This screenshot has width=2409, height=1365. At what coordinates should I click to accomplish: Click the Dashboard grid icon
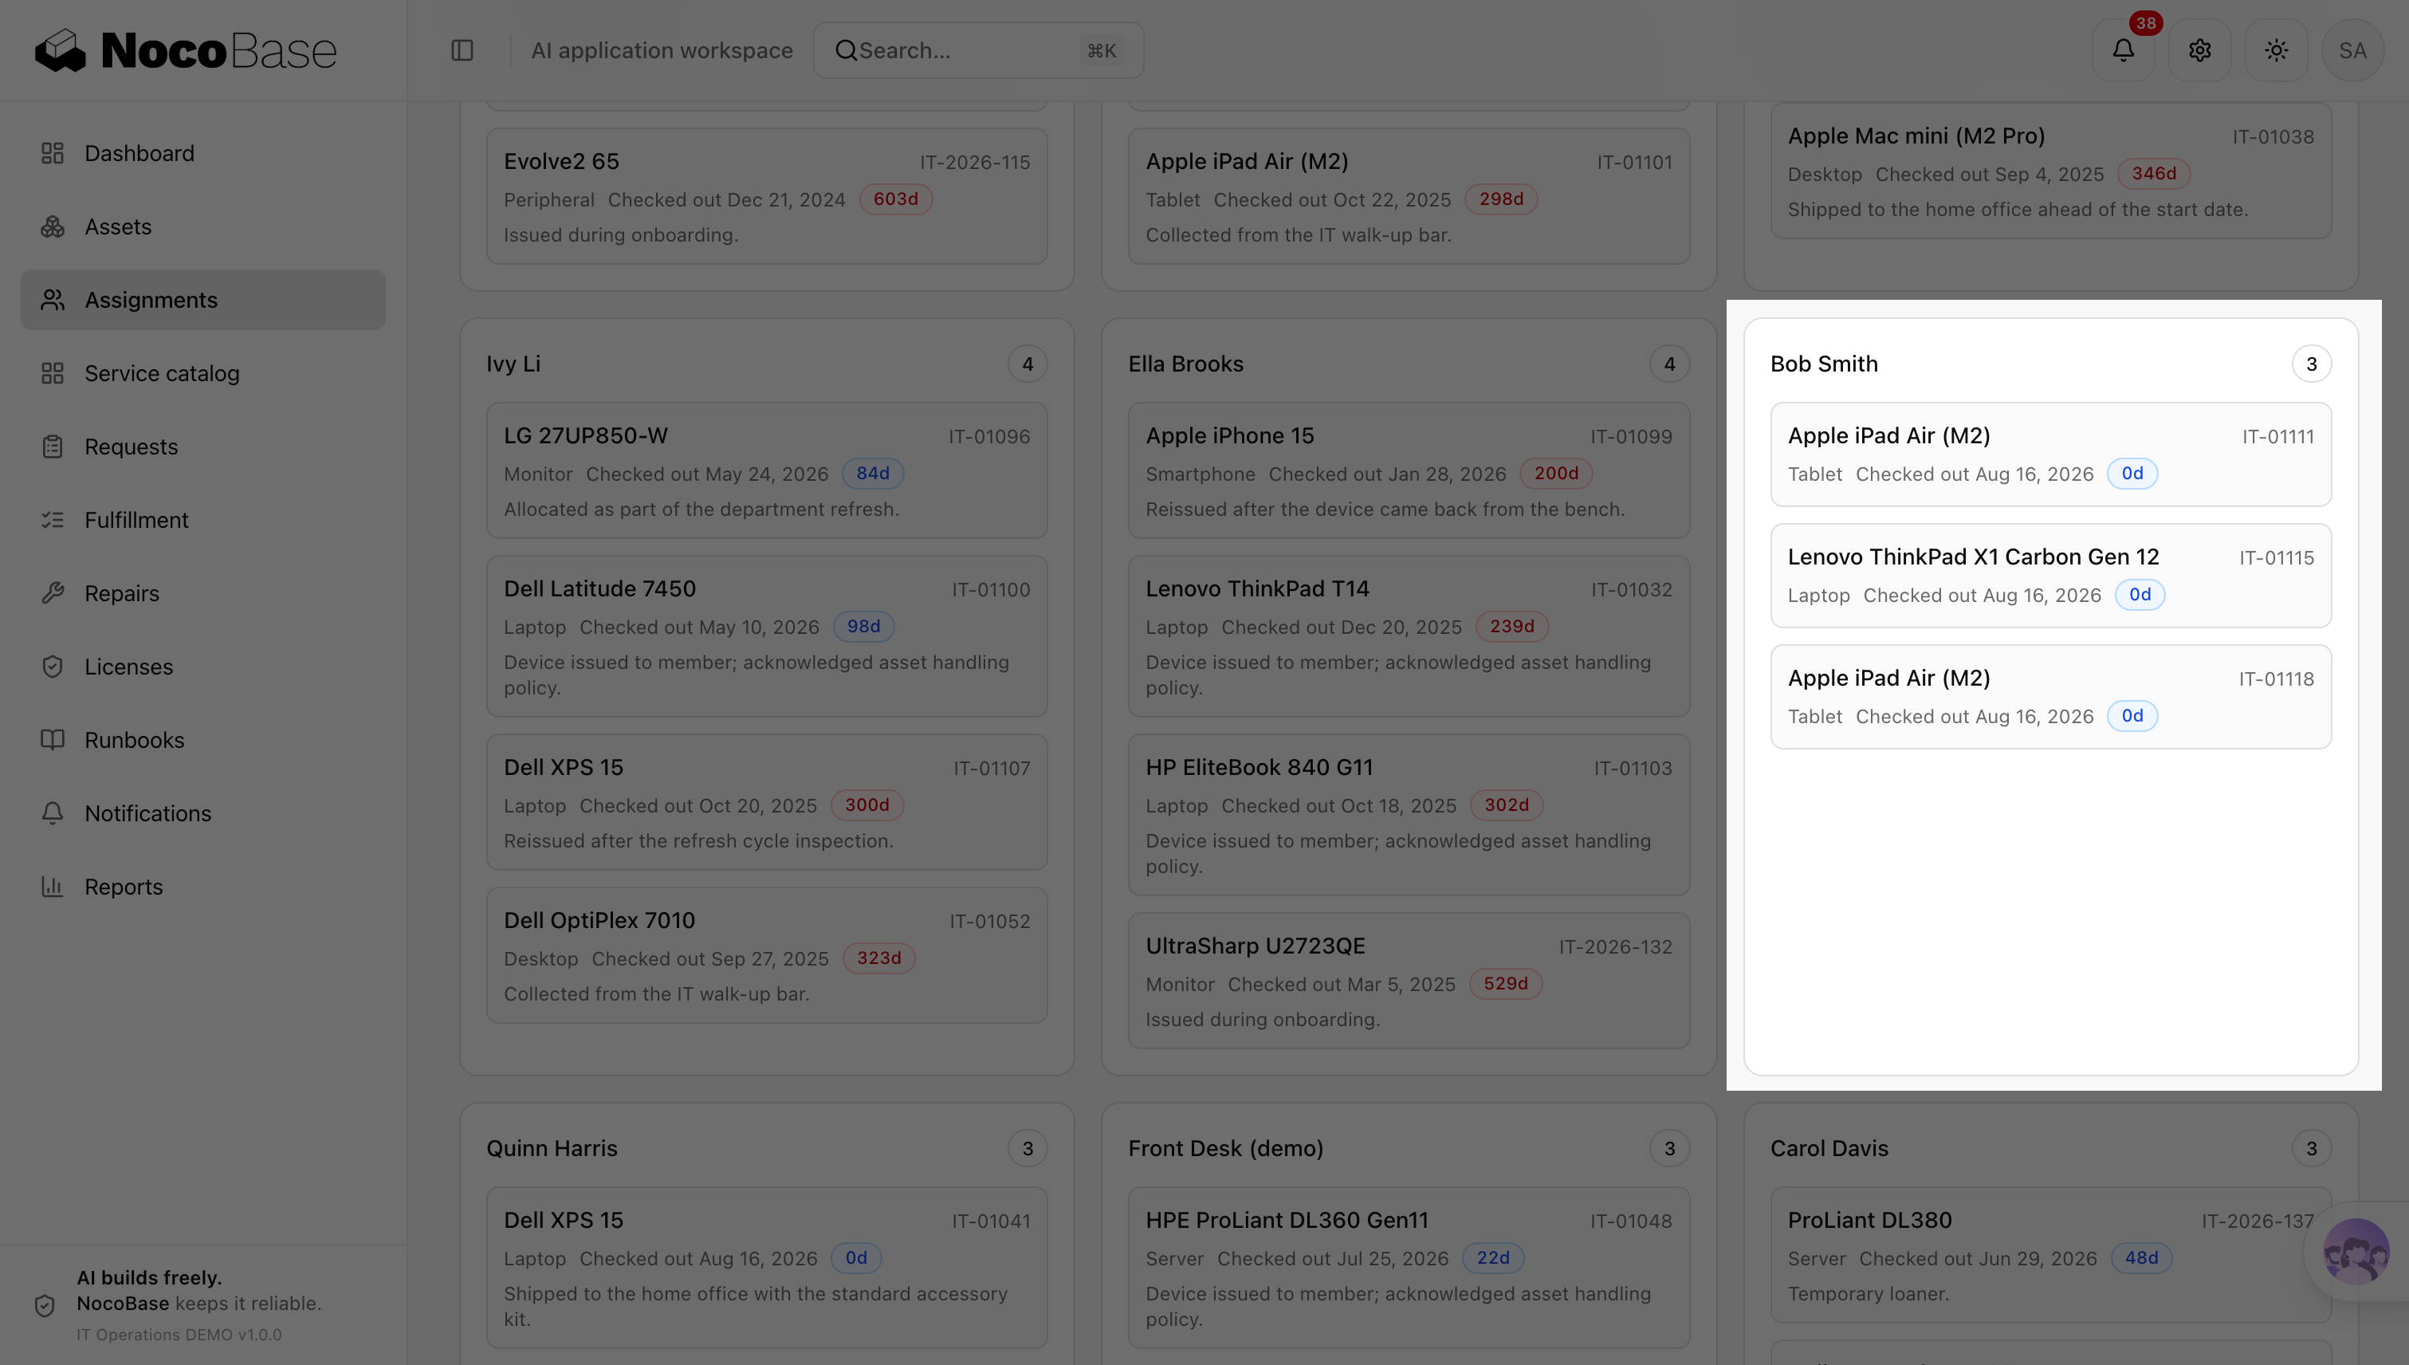pyautogui.click(x=53, y=153)
